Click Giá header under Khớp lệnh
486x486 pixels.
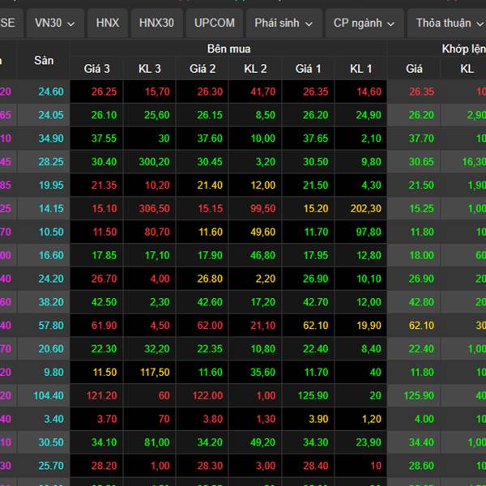(x=414, y=69)
